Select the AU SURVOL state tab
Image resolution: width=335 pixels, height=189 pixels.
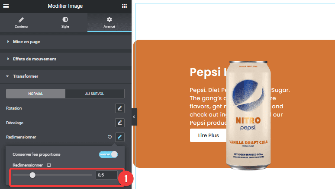point(95,94)
